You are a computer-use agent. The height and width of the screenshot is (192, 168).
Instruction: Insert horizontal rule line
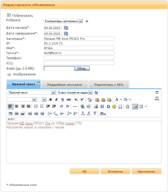pyautogui.click(x=75, y=107)
